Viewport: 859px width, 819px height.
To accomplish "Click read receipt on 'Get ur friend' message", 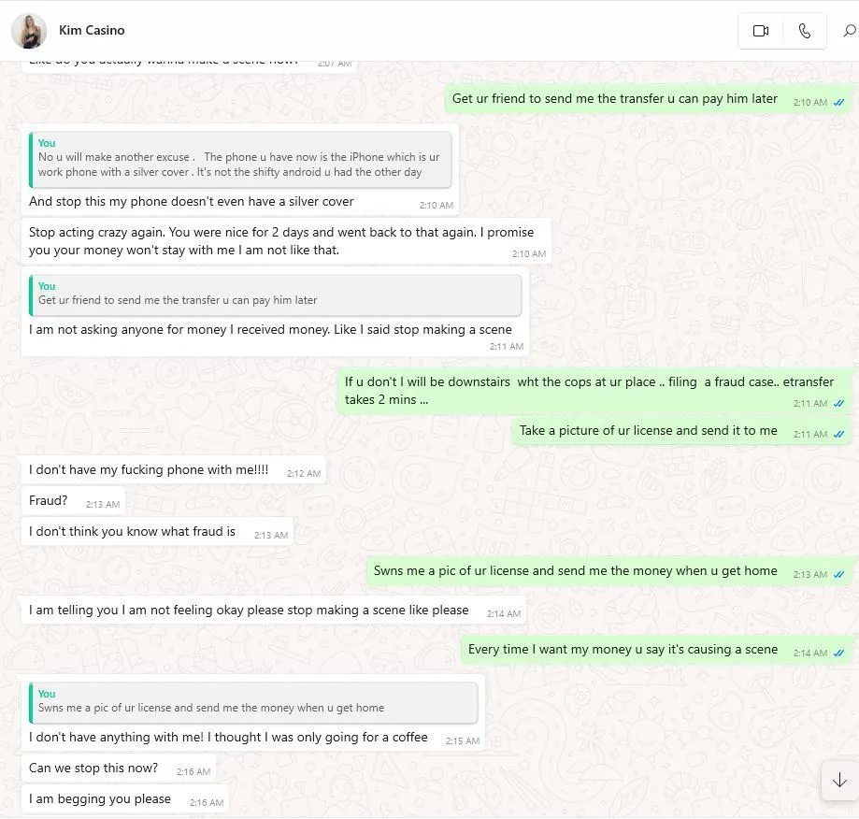I will pyautogui.click(x=838, y=103).
